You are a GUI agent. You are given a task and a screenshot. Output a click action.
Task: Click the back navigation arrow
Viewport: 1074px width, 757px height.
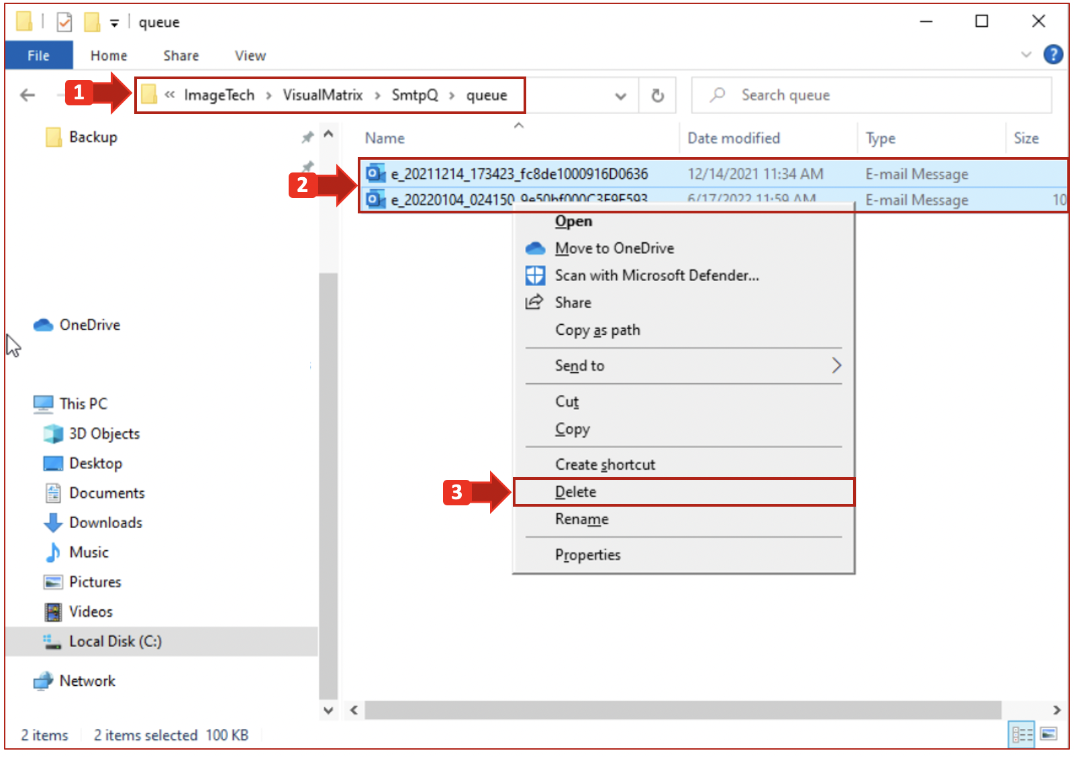point(28,95)
